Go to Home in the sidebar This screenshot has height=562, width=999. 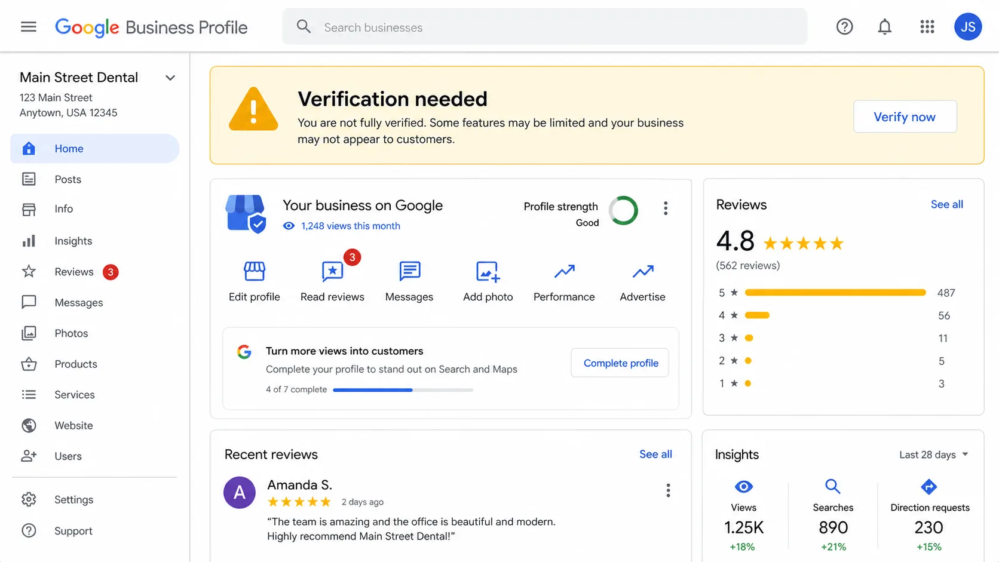click(x=95, y=149)
